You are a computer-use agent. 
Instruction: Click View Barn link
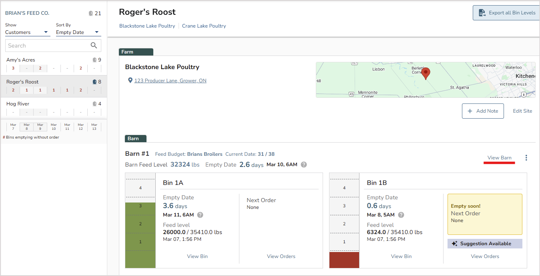tap(500, 158)
